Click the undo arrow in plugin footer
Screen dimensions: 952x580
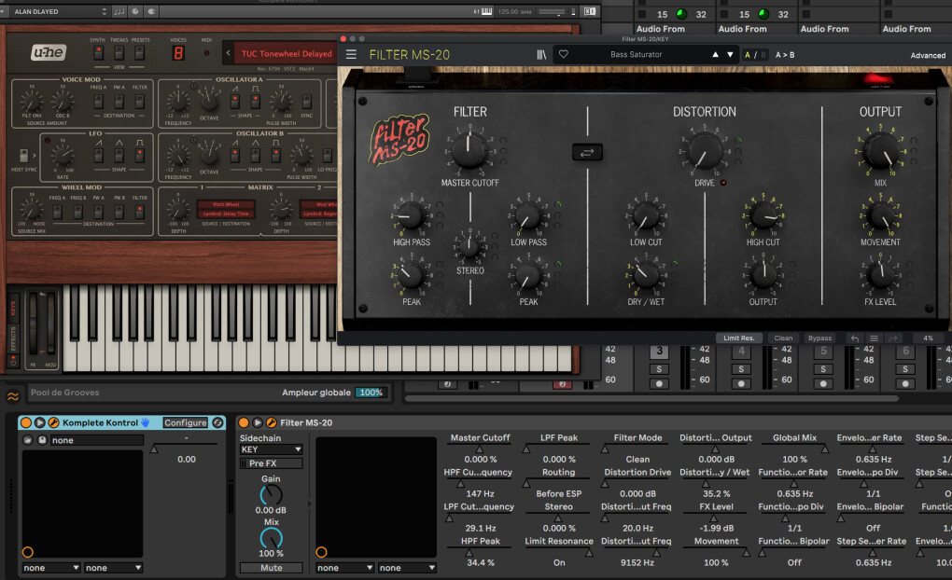pos(854,338)
